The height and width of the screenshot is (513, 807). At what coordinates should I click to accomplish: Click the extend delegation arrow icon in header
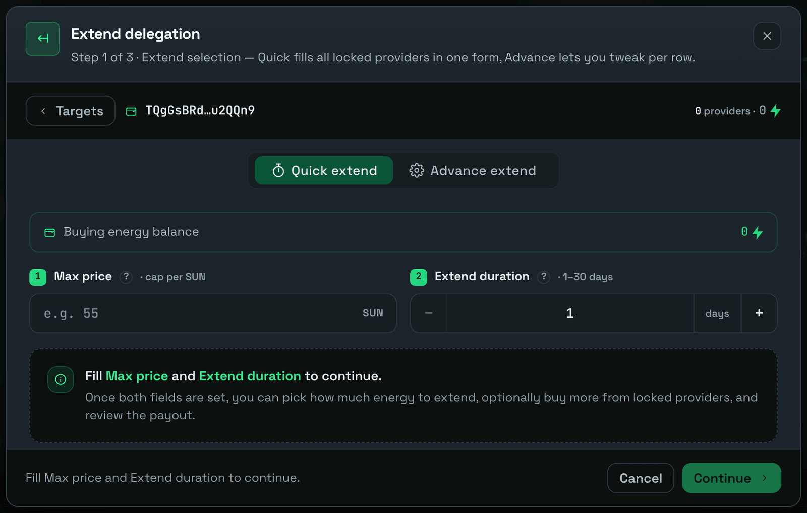pos(43,39)
